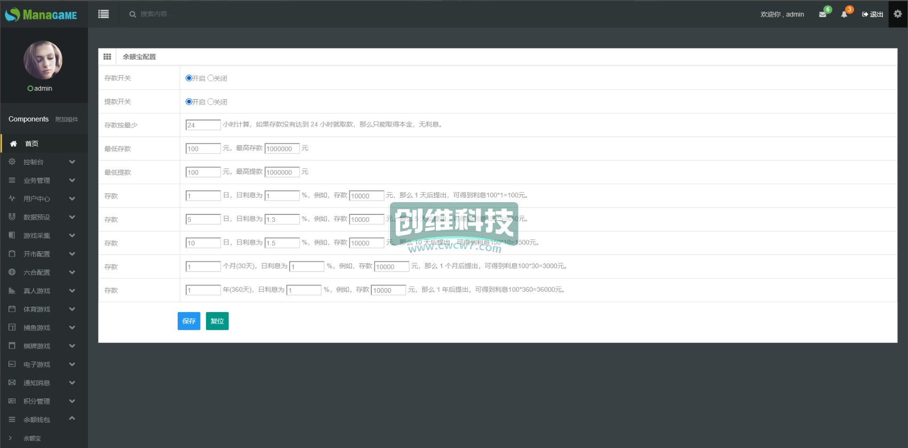
Task: Focus the 年(360天) years field
Action: click(x=203, y=290)
